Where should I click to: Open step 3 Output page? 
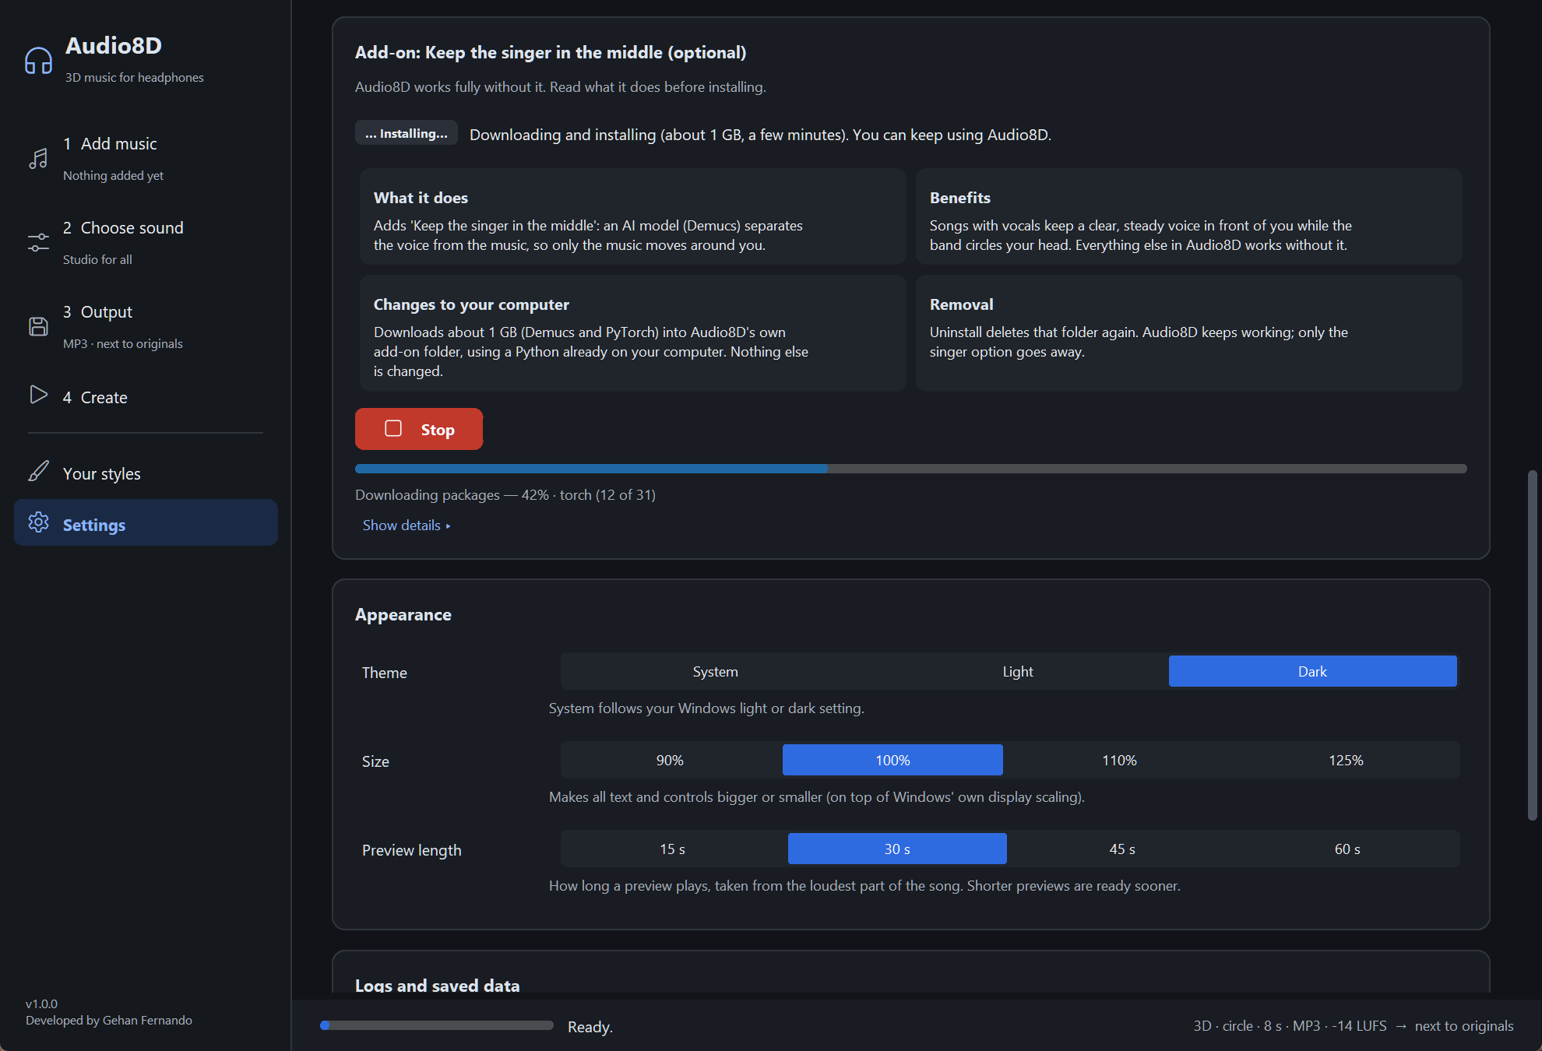pos(146,327)
